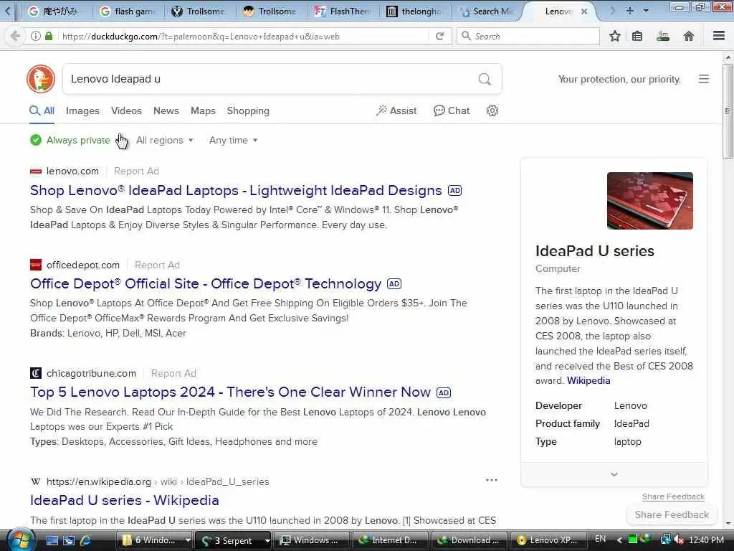Expand the 6 Windows taskbar group
Viewport: 734px width, 551px height.
click(188, 540)
